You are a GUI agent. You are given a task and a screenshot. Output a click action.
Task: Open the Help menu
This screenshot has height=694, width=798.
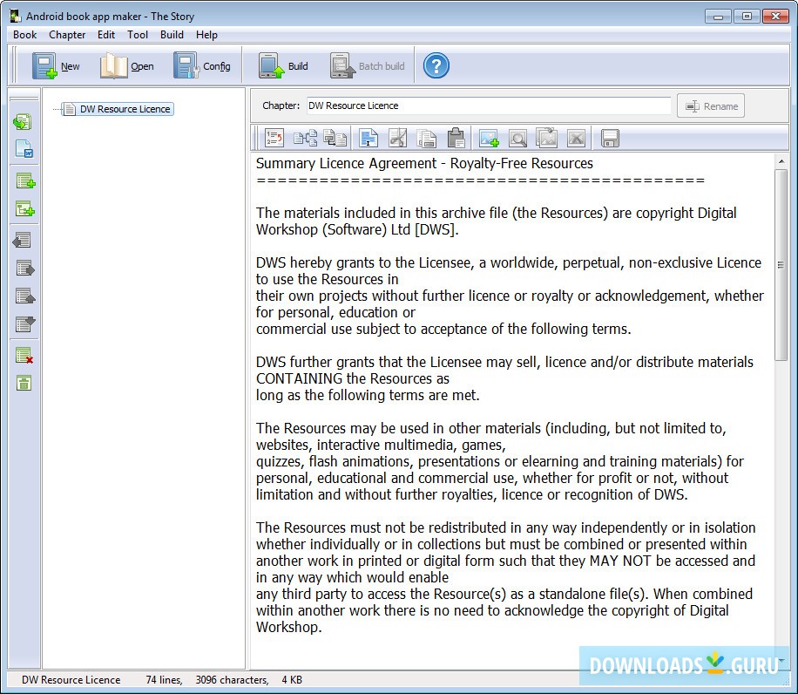(206, 35)
